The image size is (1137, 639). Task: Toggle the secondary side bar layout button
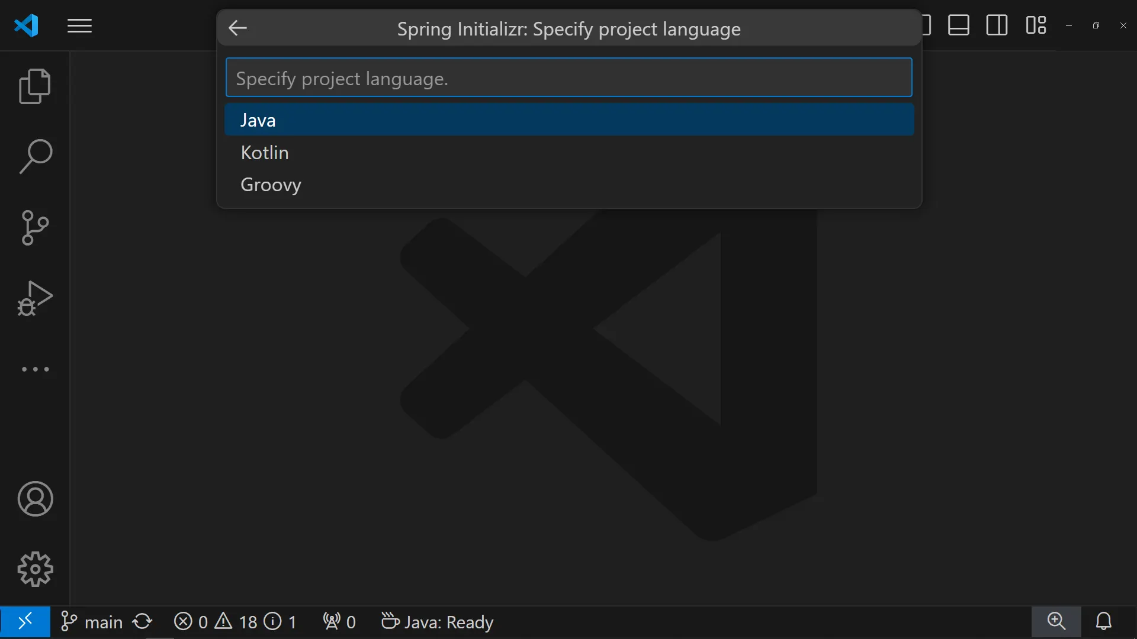pyautogui.click(x=997, y=25)
